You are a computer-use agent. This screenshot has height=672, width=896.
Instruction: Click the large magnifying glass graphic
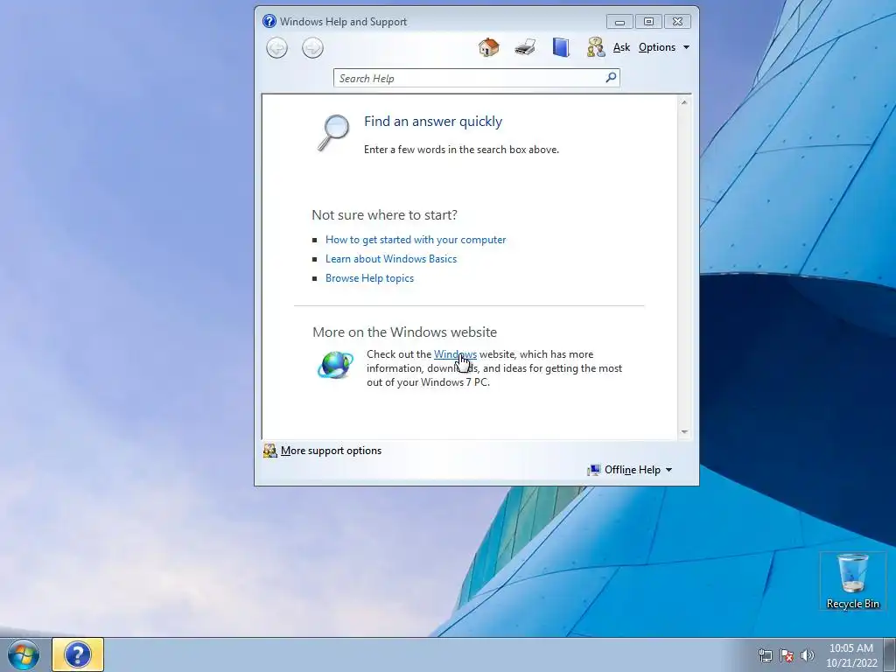333,133
